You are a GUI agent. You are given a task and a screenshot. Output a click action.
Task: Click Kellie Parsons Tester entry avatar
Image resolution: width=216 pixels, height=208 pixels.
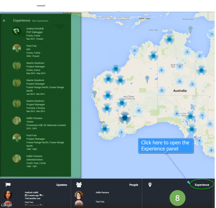pyautogui.click(x=17, y=120)
